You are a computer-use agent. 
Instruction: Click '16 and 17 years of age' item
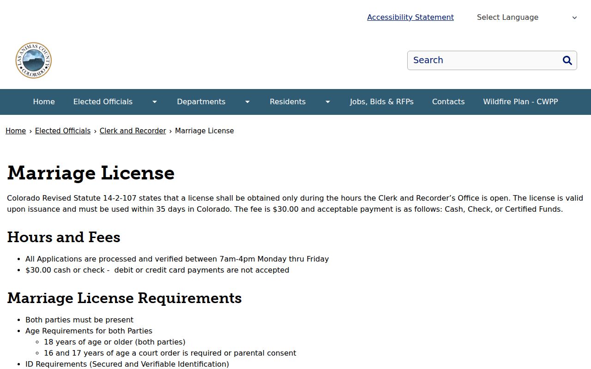[170, 353]
